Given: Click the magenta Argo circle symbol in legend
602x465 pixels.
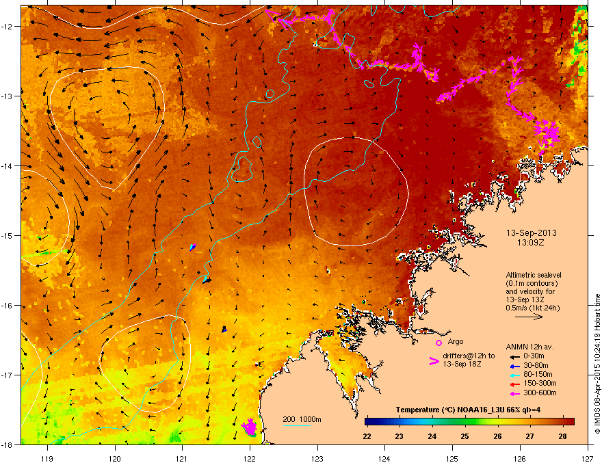Looking at the screenshot, I should [x=439, y=343].
